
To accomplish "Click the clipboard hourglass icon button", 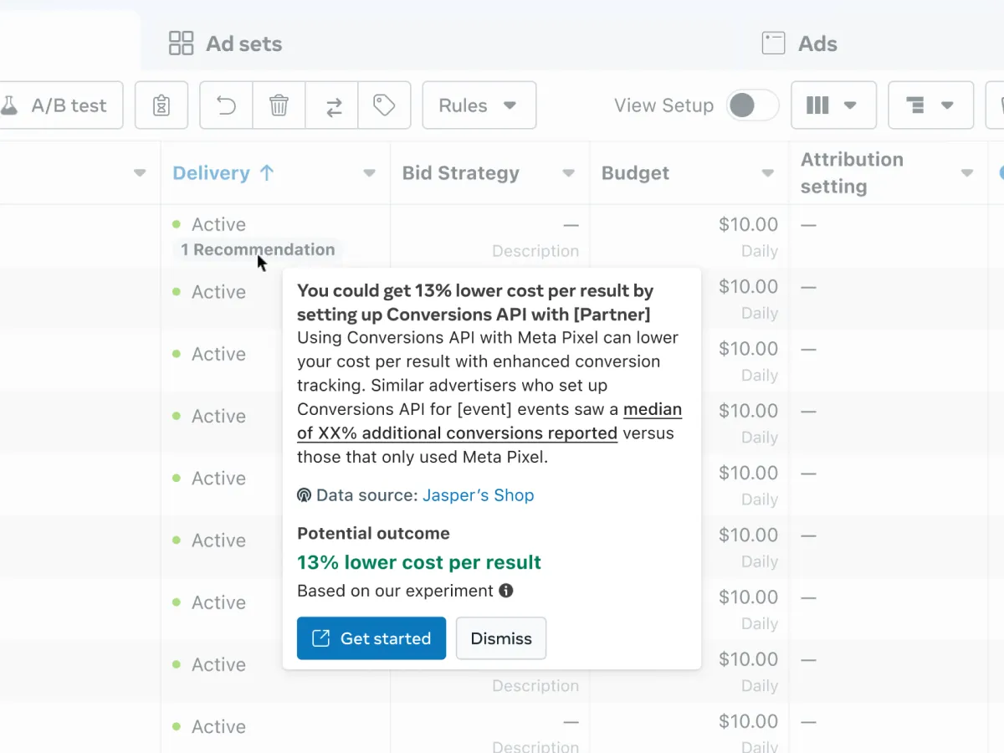I will click(x=161, y=105).
